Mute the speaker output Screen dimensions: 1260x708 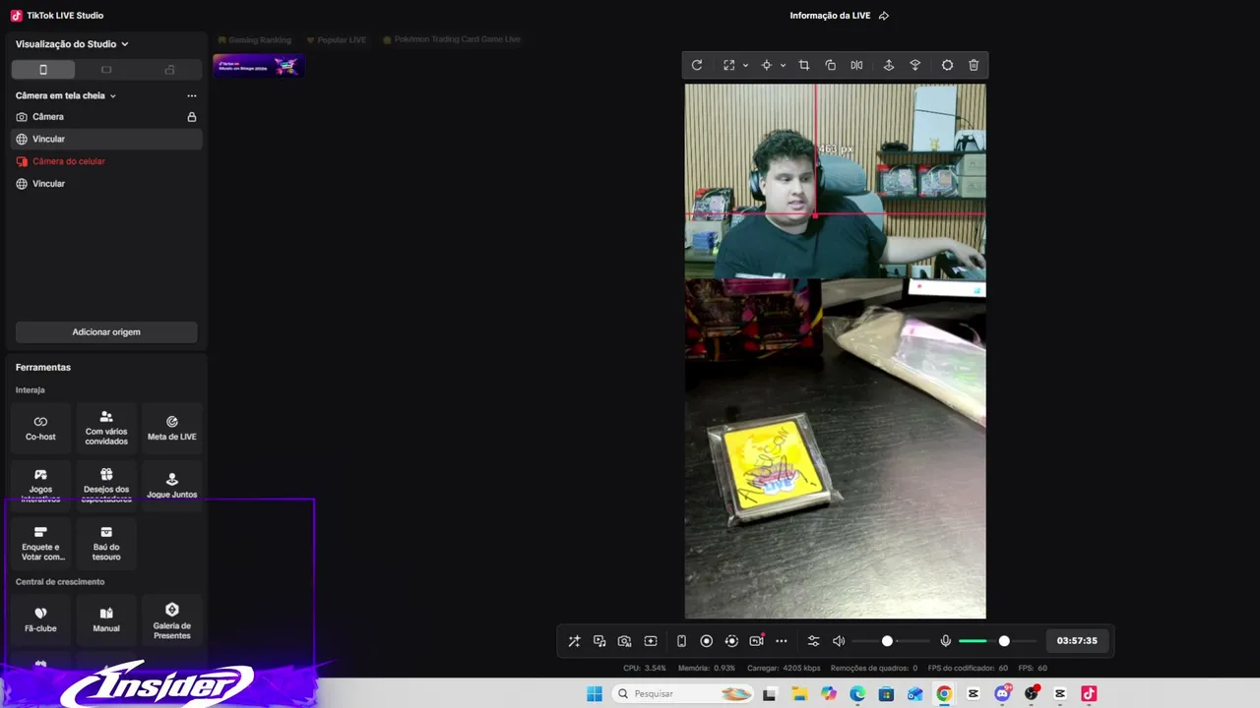pyautogui.click(x=839, y=641)
